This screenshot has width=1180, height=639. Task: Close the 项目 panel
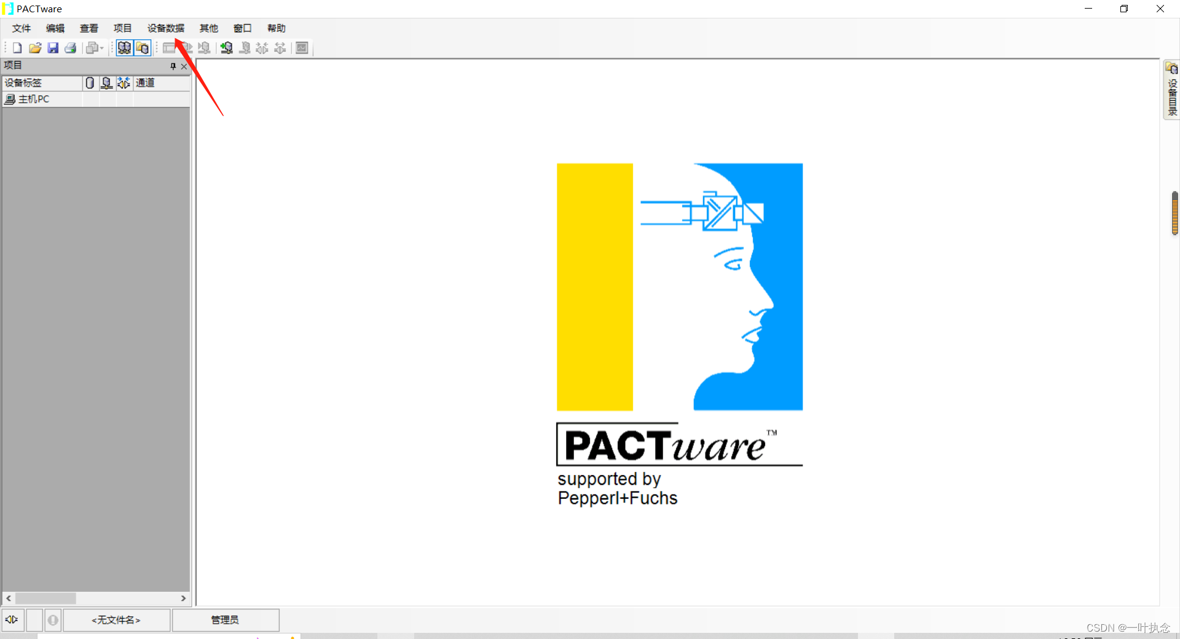184,66
